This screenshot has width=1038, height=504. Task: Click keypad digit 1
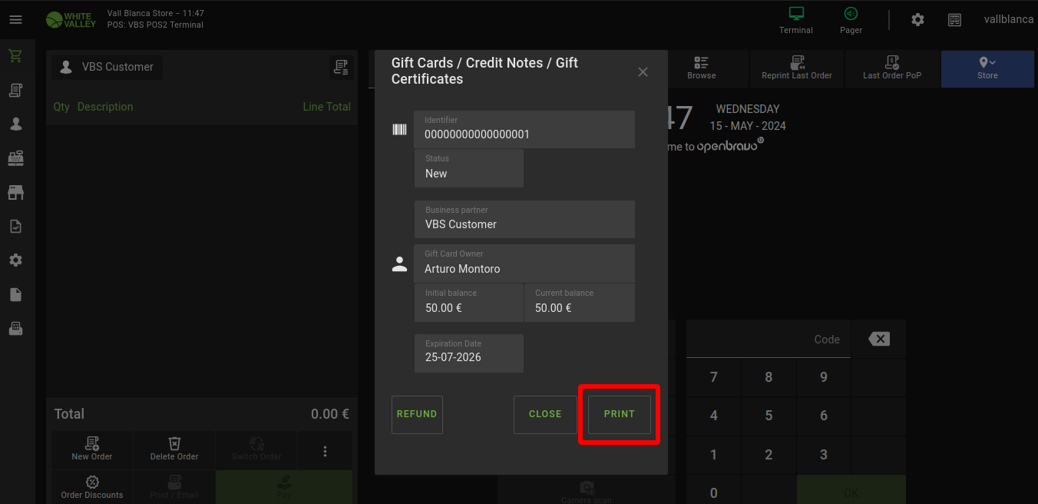[x=714, y=455]
